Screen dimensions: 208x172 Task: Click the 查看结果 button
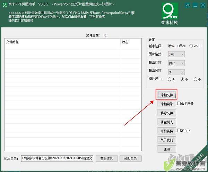tap(107, 158)
